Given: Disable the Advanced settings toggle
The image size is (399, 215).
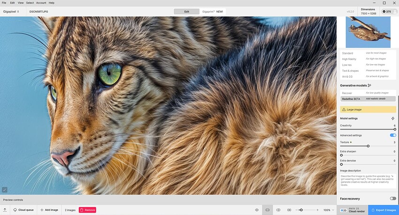Looking at the screenshot, I should coord(393,135).
